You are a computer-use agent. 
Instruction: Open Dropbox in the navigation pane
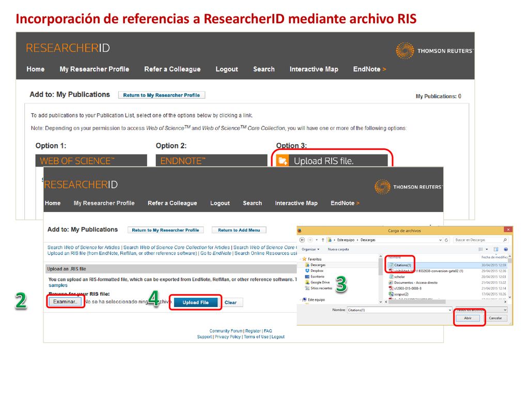(314, 271)
